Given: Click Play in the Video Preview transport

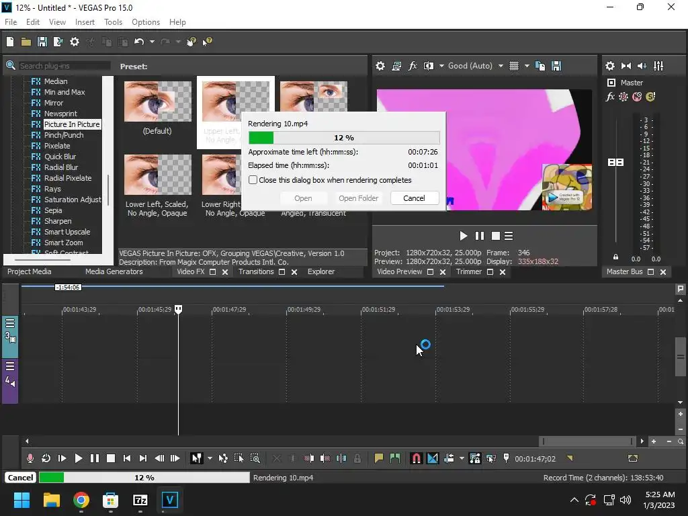Looking at the screenshot, I should [x=464, y=236].
